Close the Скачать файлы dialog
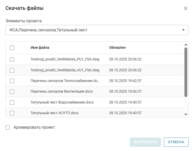The width and height of the screenshot is (194, 151). 185,8
